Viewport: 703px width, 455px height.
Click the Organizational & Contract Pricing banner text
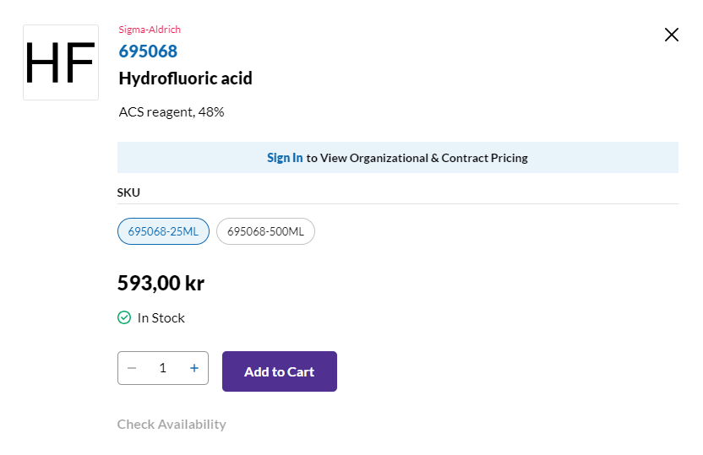pos(417,158)
